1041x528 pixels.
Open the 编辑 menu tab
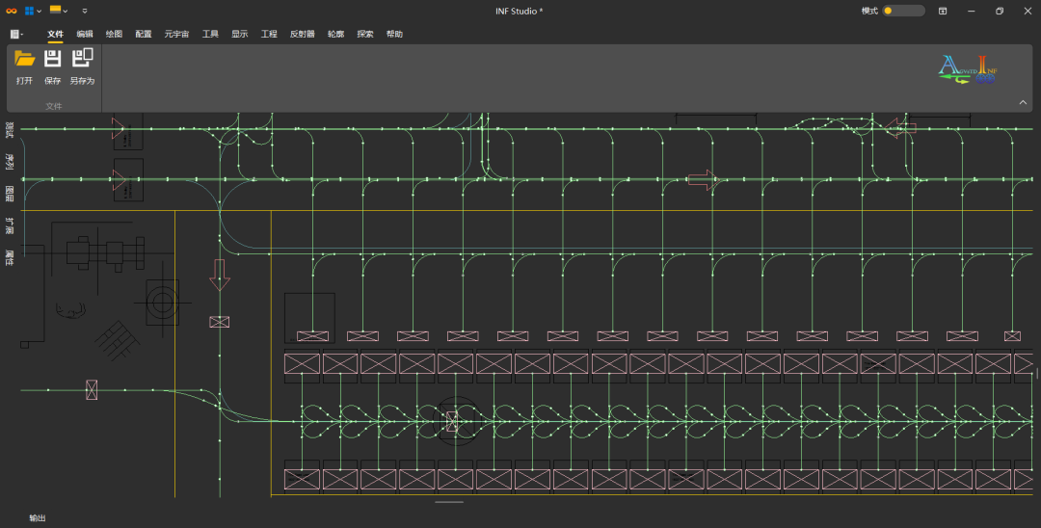pos(85,34)
